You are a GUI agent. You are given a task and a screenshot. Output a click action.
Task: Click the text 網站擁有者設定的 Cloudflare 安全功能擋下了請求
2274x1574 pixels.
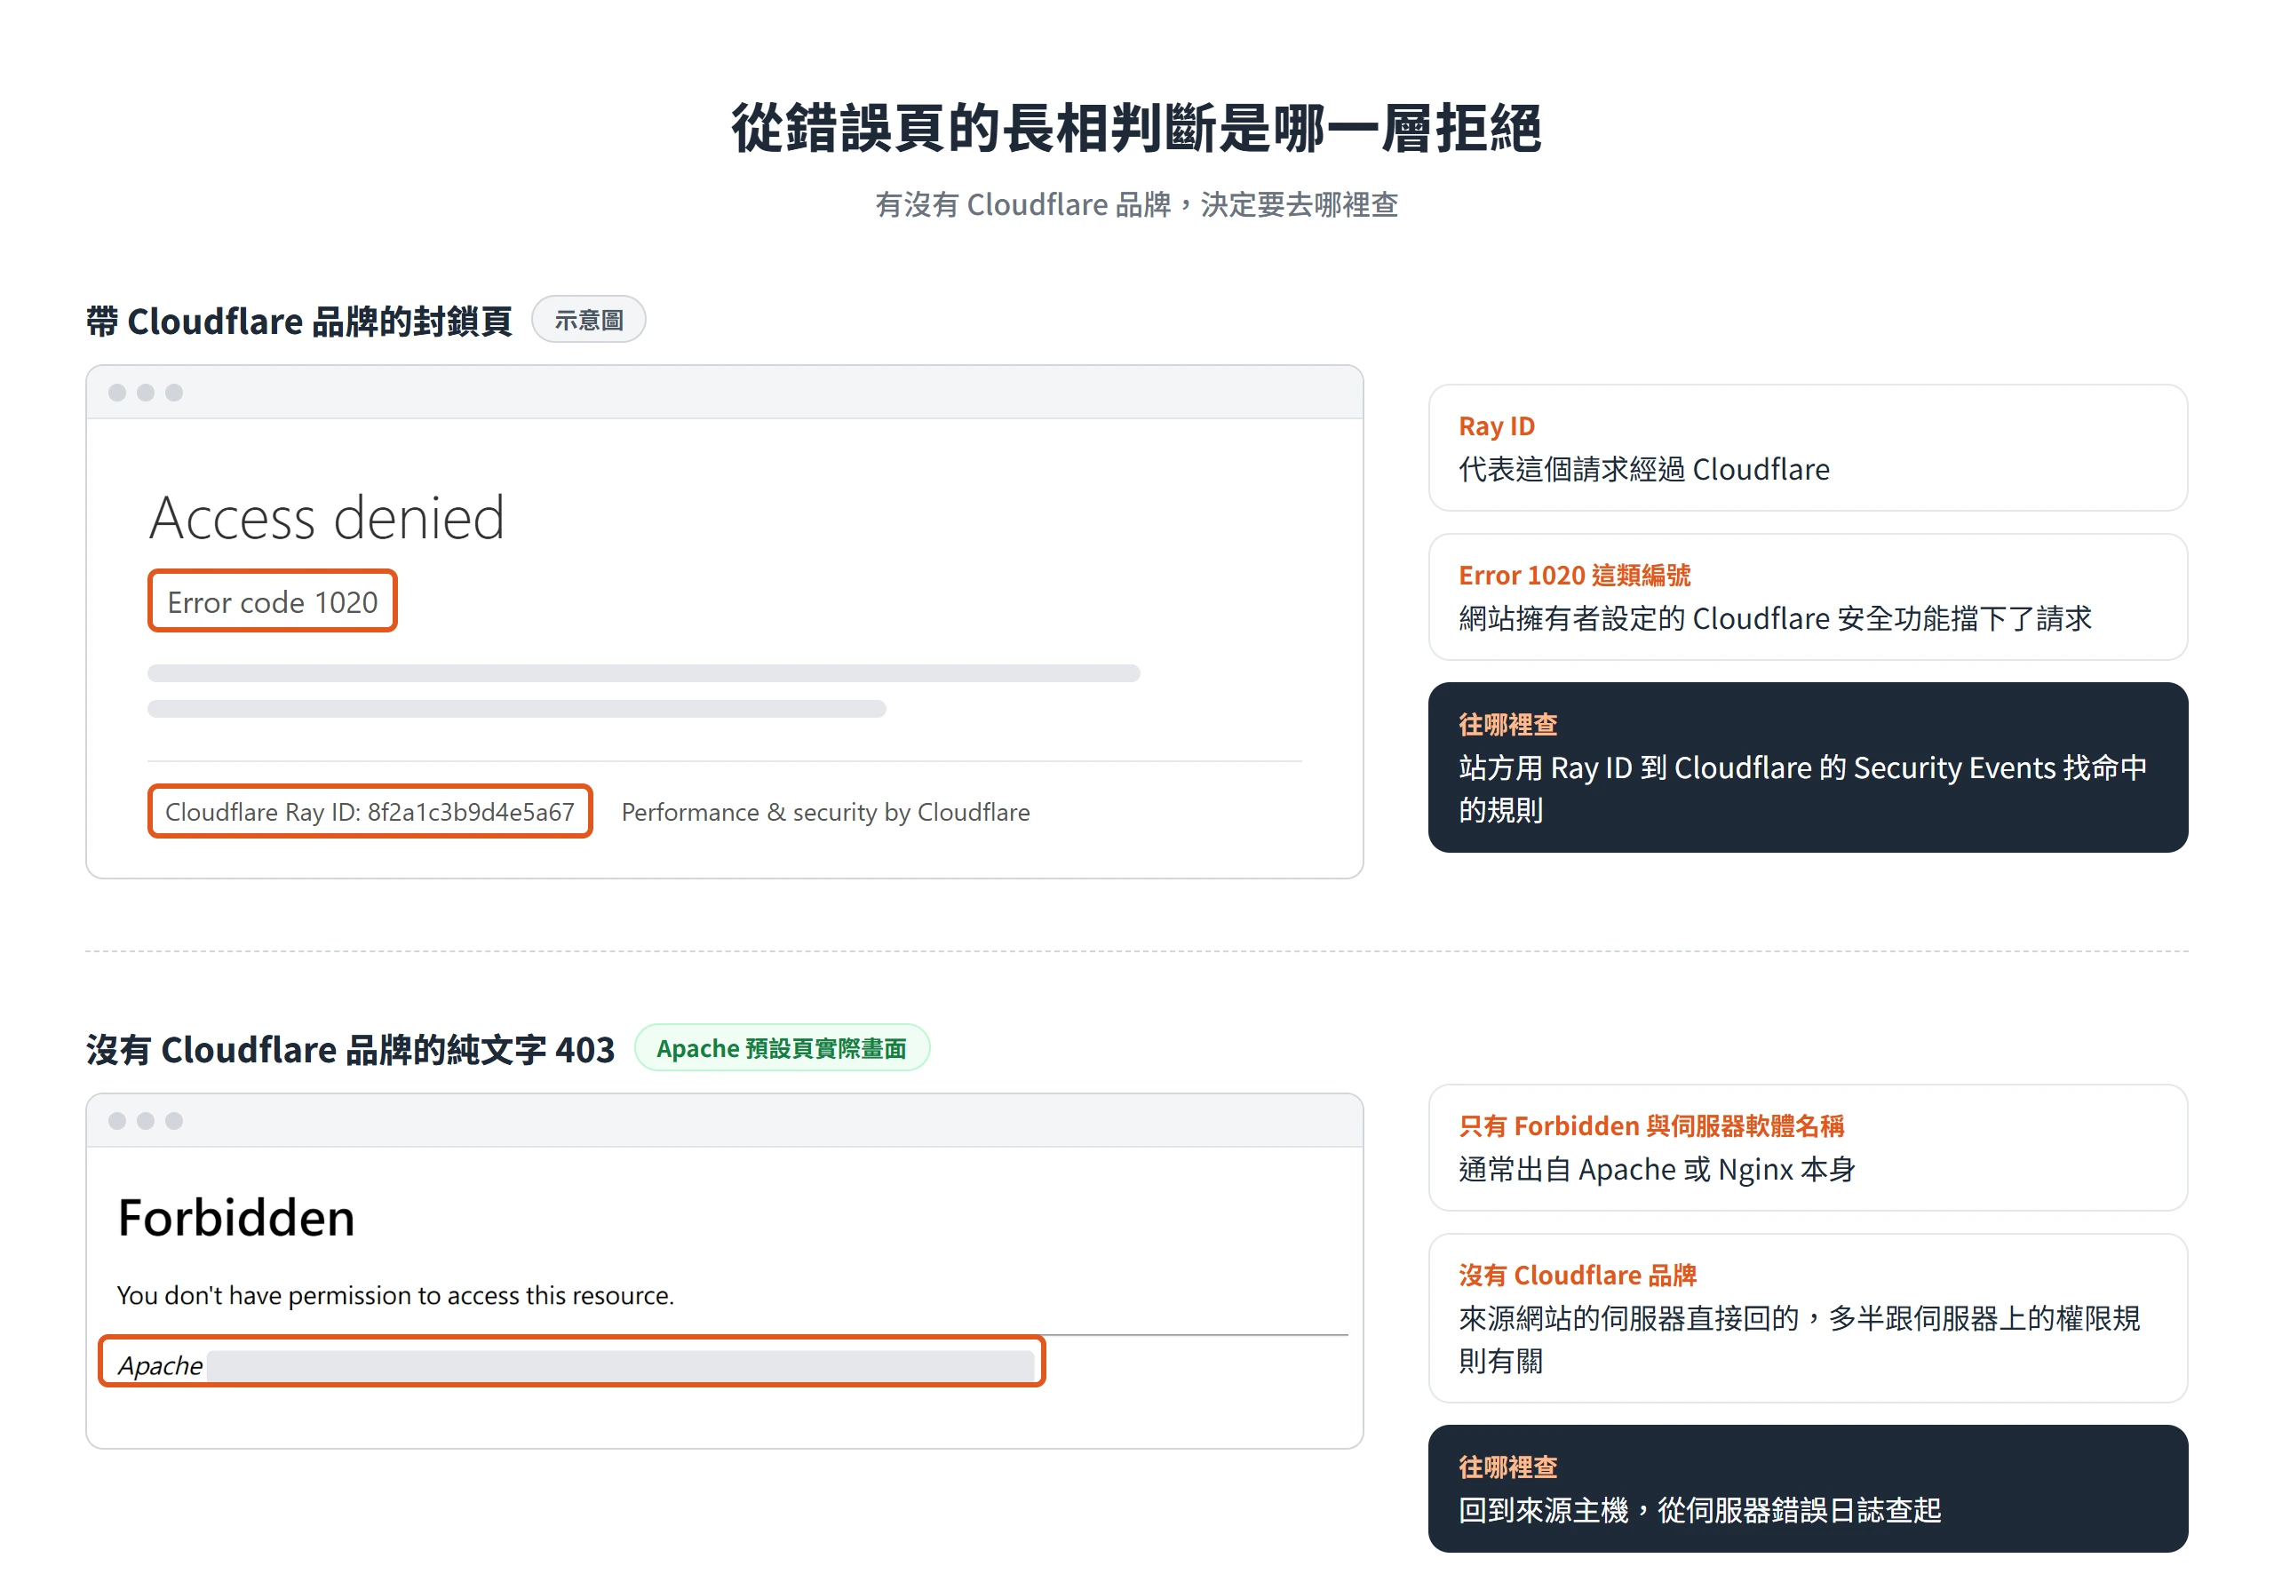tap(1775, 618)
